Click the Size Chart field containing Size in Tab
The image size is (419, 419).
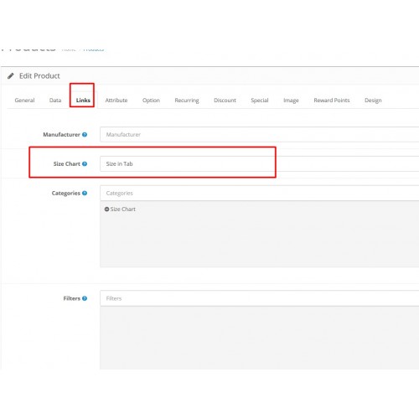(260, 164)
